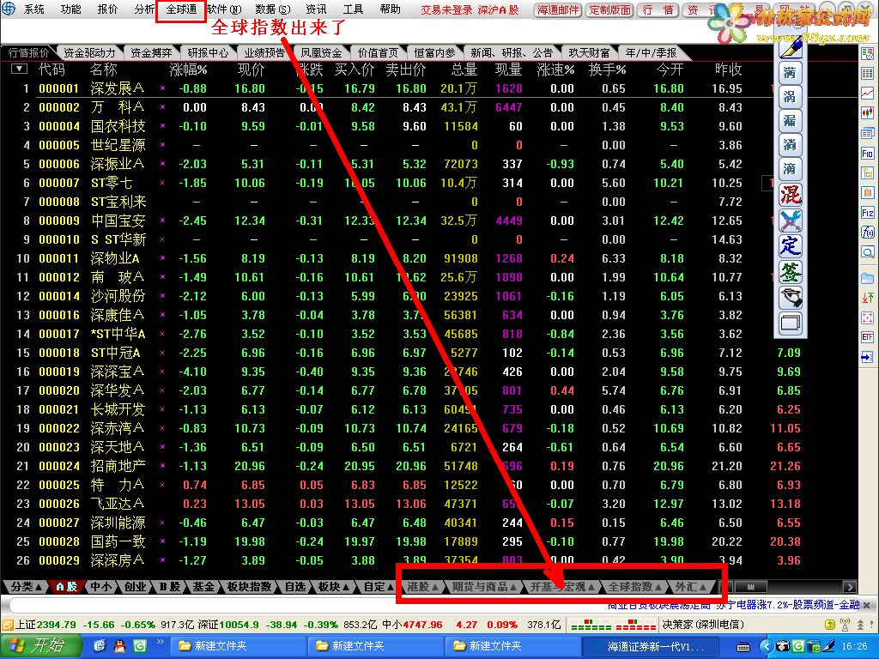Click the red-green up/down arrows icon

point(867,298)
